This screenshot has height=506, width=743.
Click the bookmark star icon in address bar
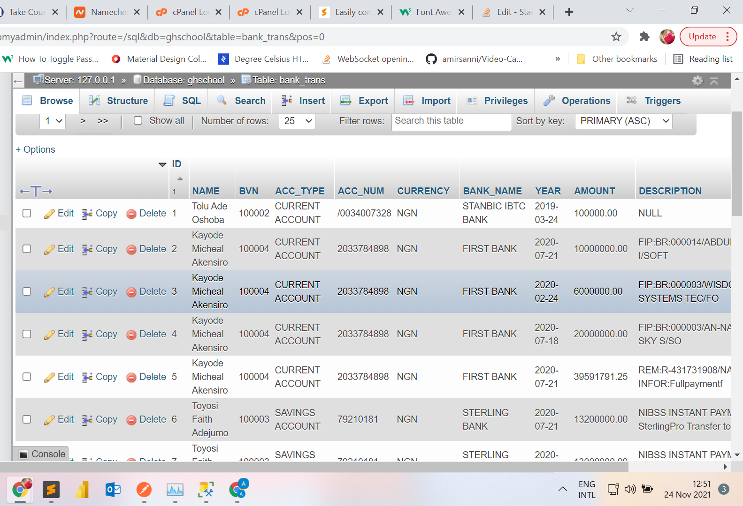[x=616, y=37]
